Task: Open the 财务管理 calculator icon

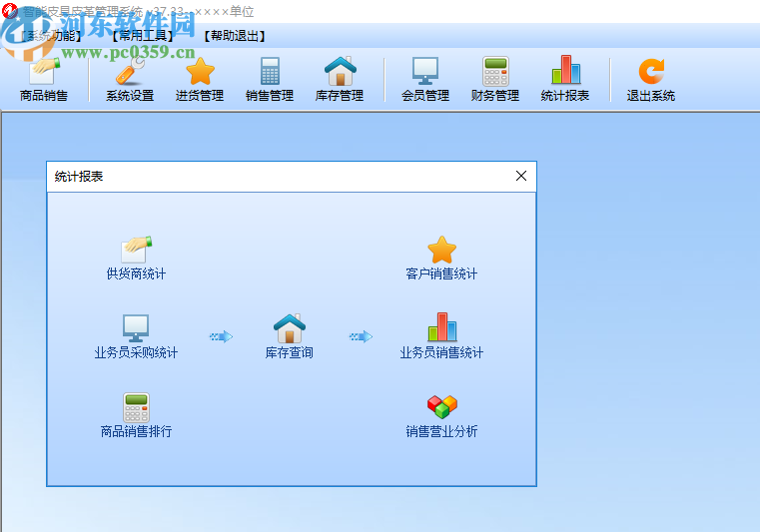Action: point(495,72)
